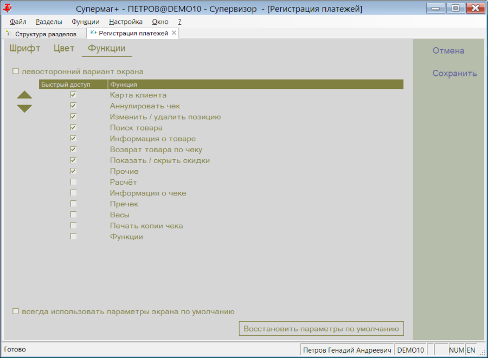The width and height of the screenshot is (488, 358).
Task: Switch to the Цвет tab
Action: (x=64, y=49)
